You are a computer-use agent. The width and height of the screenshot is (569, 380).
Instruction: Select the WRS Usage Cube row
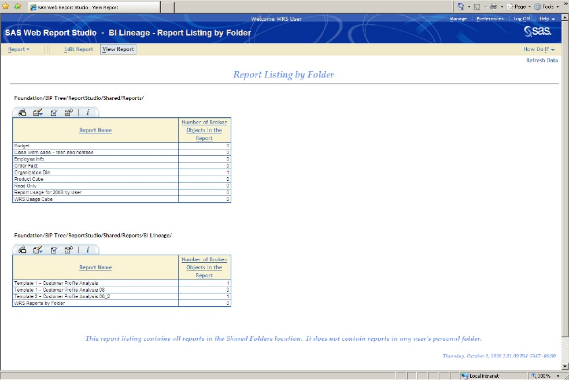(121, 199)
